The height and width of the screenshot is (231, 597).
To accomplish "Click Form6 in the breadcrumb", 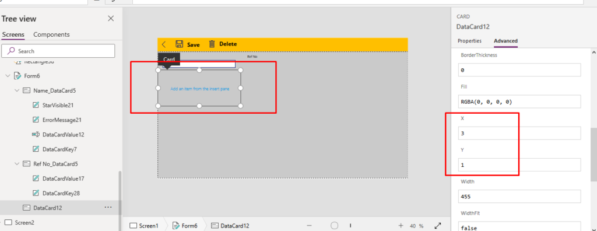I will tap(185, 226).
